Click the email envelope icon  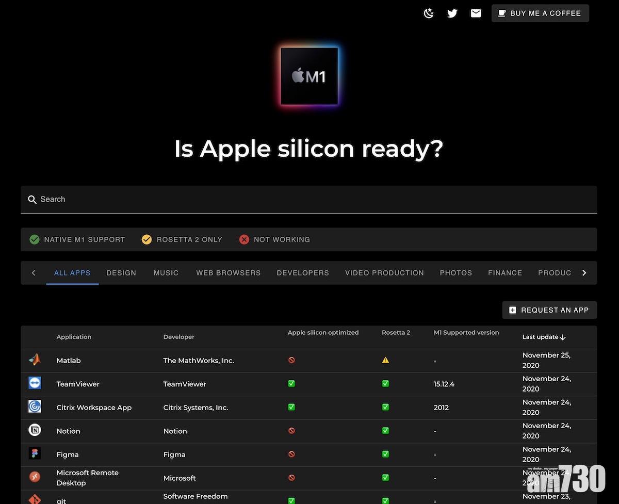pyautogui.click(x=476, y=13)
